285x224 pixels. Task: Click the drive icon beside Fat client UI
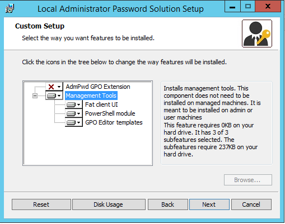point(71,105)
